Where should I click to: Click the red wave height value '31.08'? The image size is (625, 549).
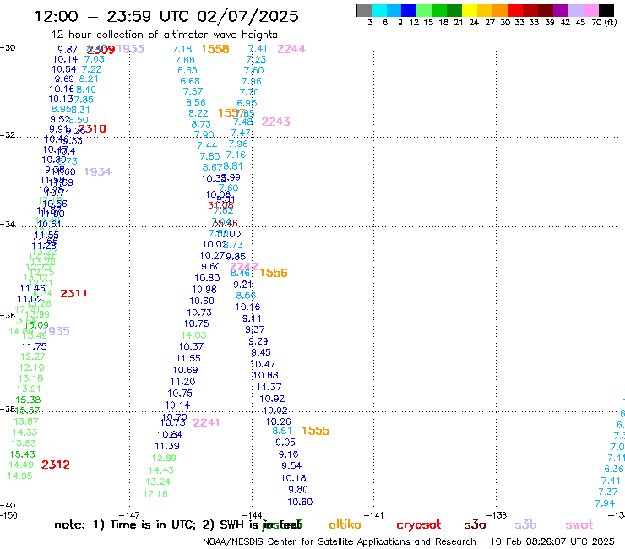coord(220,206)
